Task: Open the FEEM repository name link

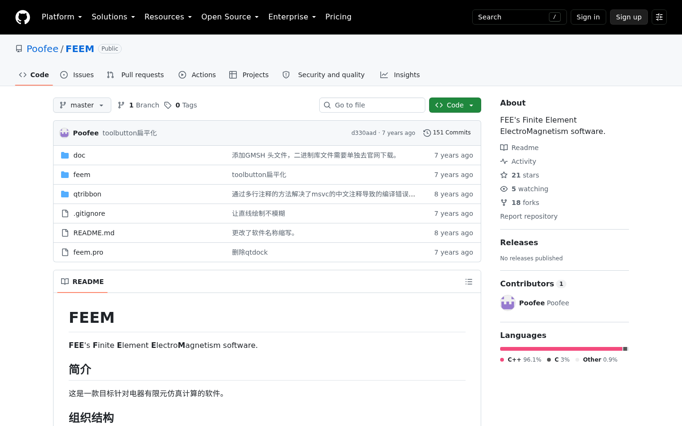Action: pyautogui.click(x=80, y=49)
